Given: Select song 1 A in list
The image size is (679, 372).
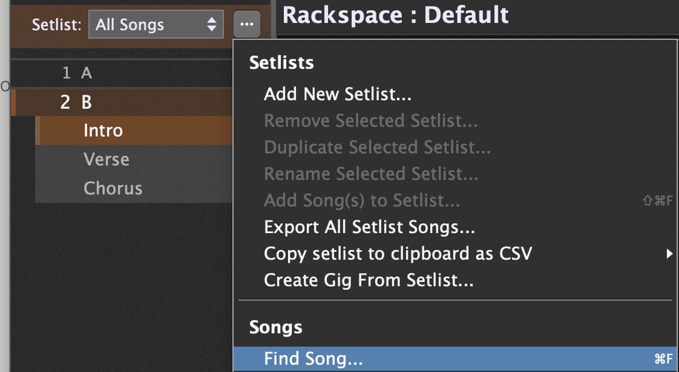Looking at the screenshot, I should coord(86,73).
